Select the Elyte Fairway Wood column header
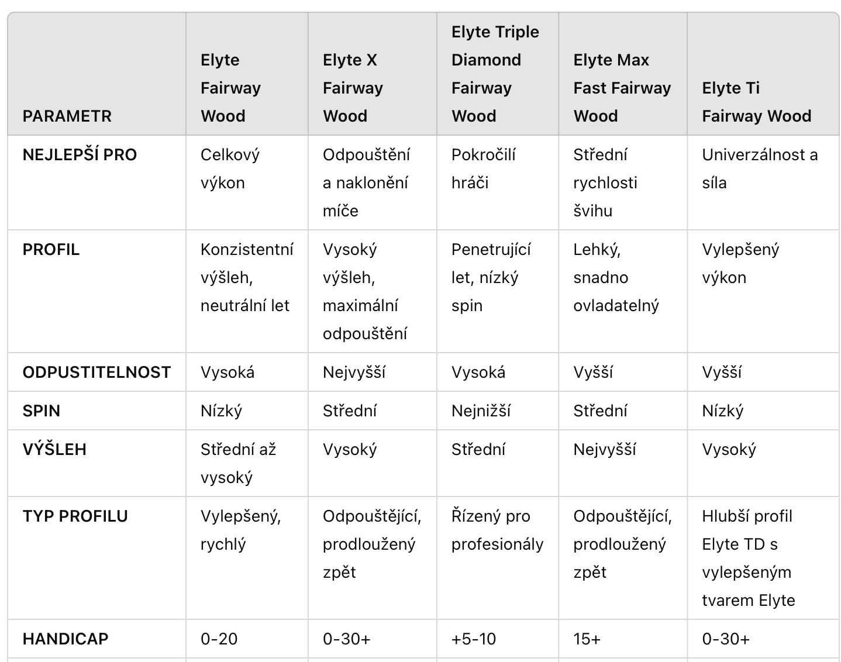The width and height of the screenshot is (841, 662). (x=230, y=88)
